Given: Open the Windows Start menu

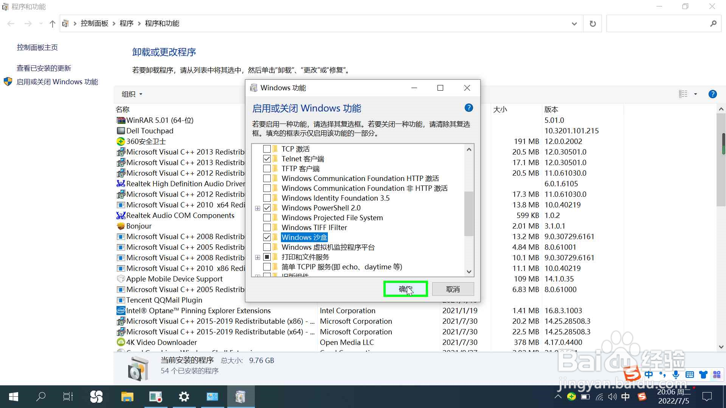Looking at the screenshot, I should coord(14,397).
